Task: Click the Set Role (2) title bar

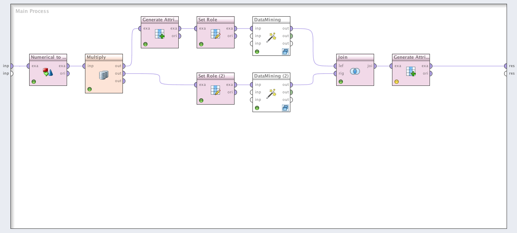Action: (x=215, y=76)
